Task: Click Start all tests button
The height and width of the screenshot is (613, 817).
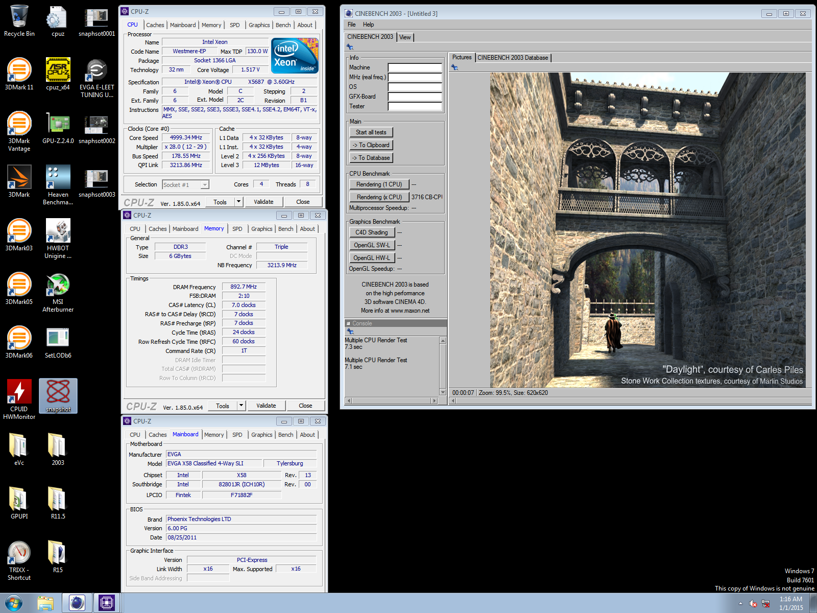Action: [371, 132]
